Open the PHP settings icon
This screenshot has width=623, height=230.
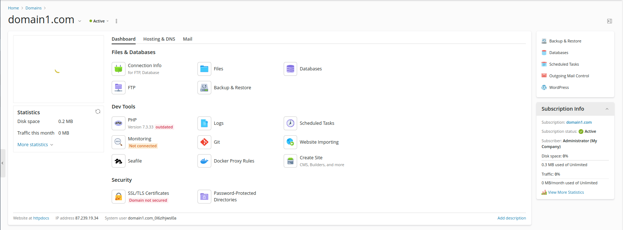pos(119,123)
